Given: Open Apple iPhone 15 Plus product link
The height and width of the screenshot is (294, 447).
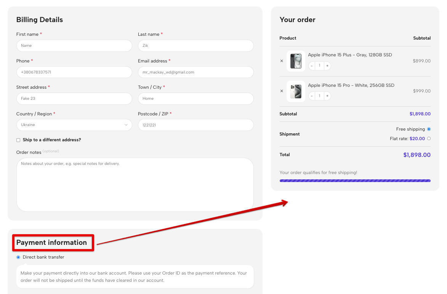Looking at the screenshot, I should (x=350, y=55).
